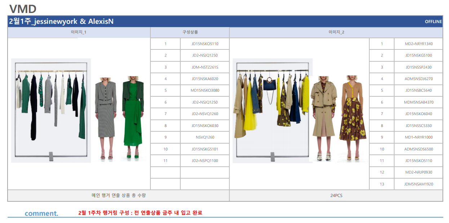Image resolution: width=449 pixels, height=223 pixels.
Task: Click the '이미지_1' column header
Action: point(79,32)
